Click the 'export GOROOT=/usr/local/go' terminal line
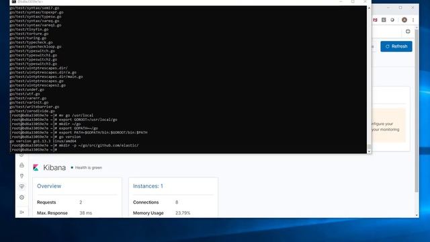The image size is (430, 242). click(x=63, y=120)
